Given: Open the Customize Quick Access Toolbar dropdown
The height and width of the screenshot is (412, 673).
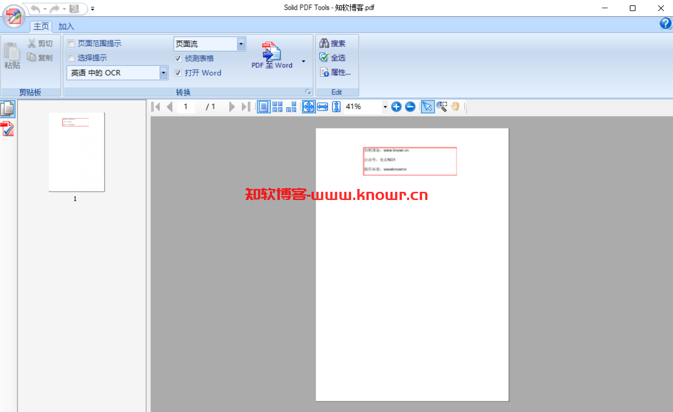Looking at the screenshot, I should (92, 9).
